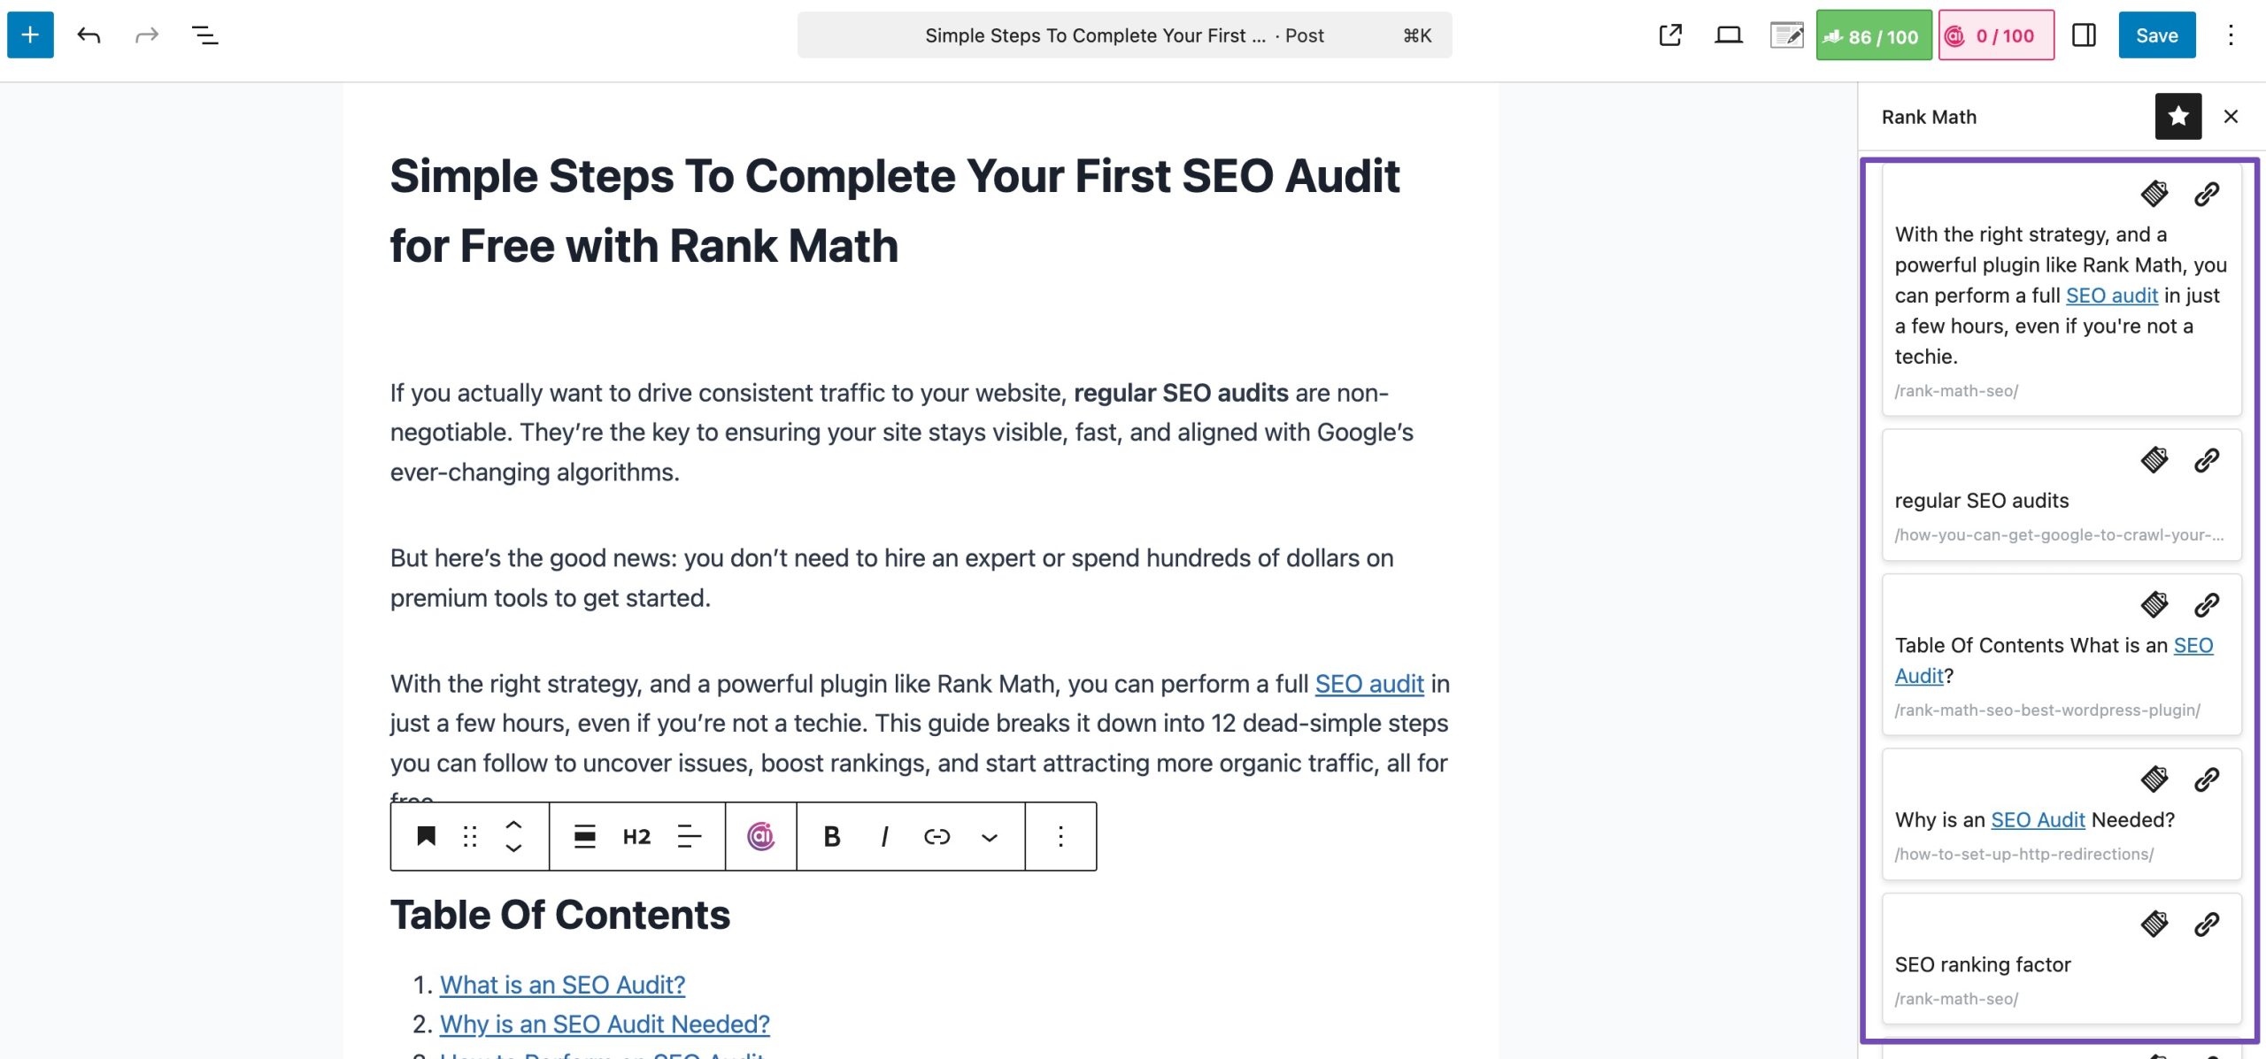The height and width of the screenshot is (1059, 2266).
Task: Click the preview in new tab icon
Action: (x=1669, y=35)
